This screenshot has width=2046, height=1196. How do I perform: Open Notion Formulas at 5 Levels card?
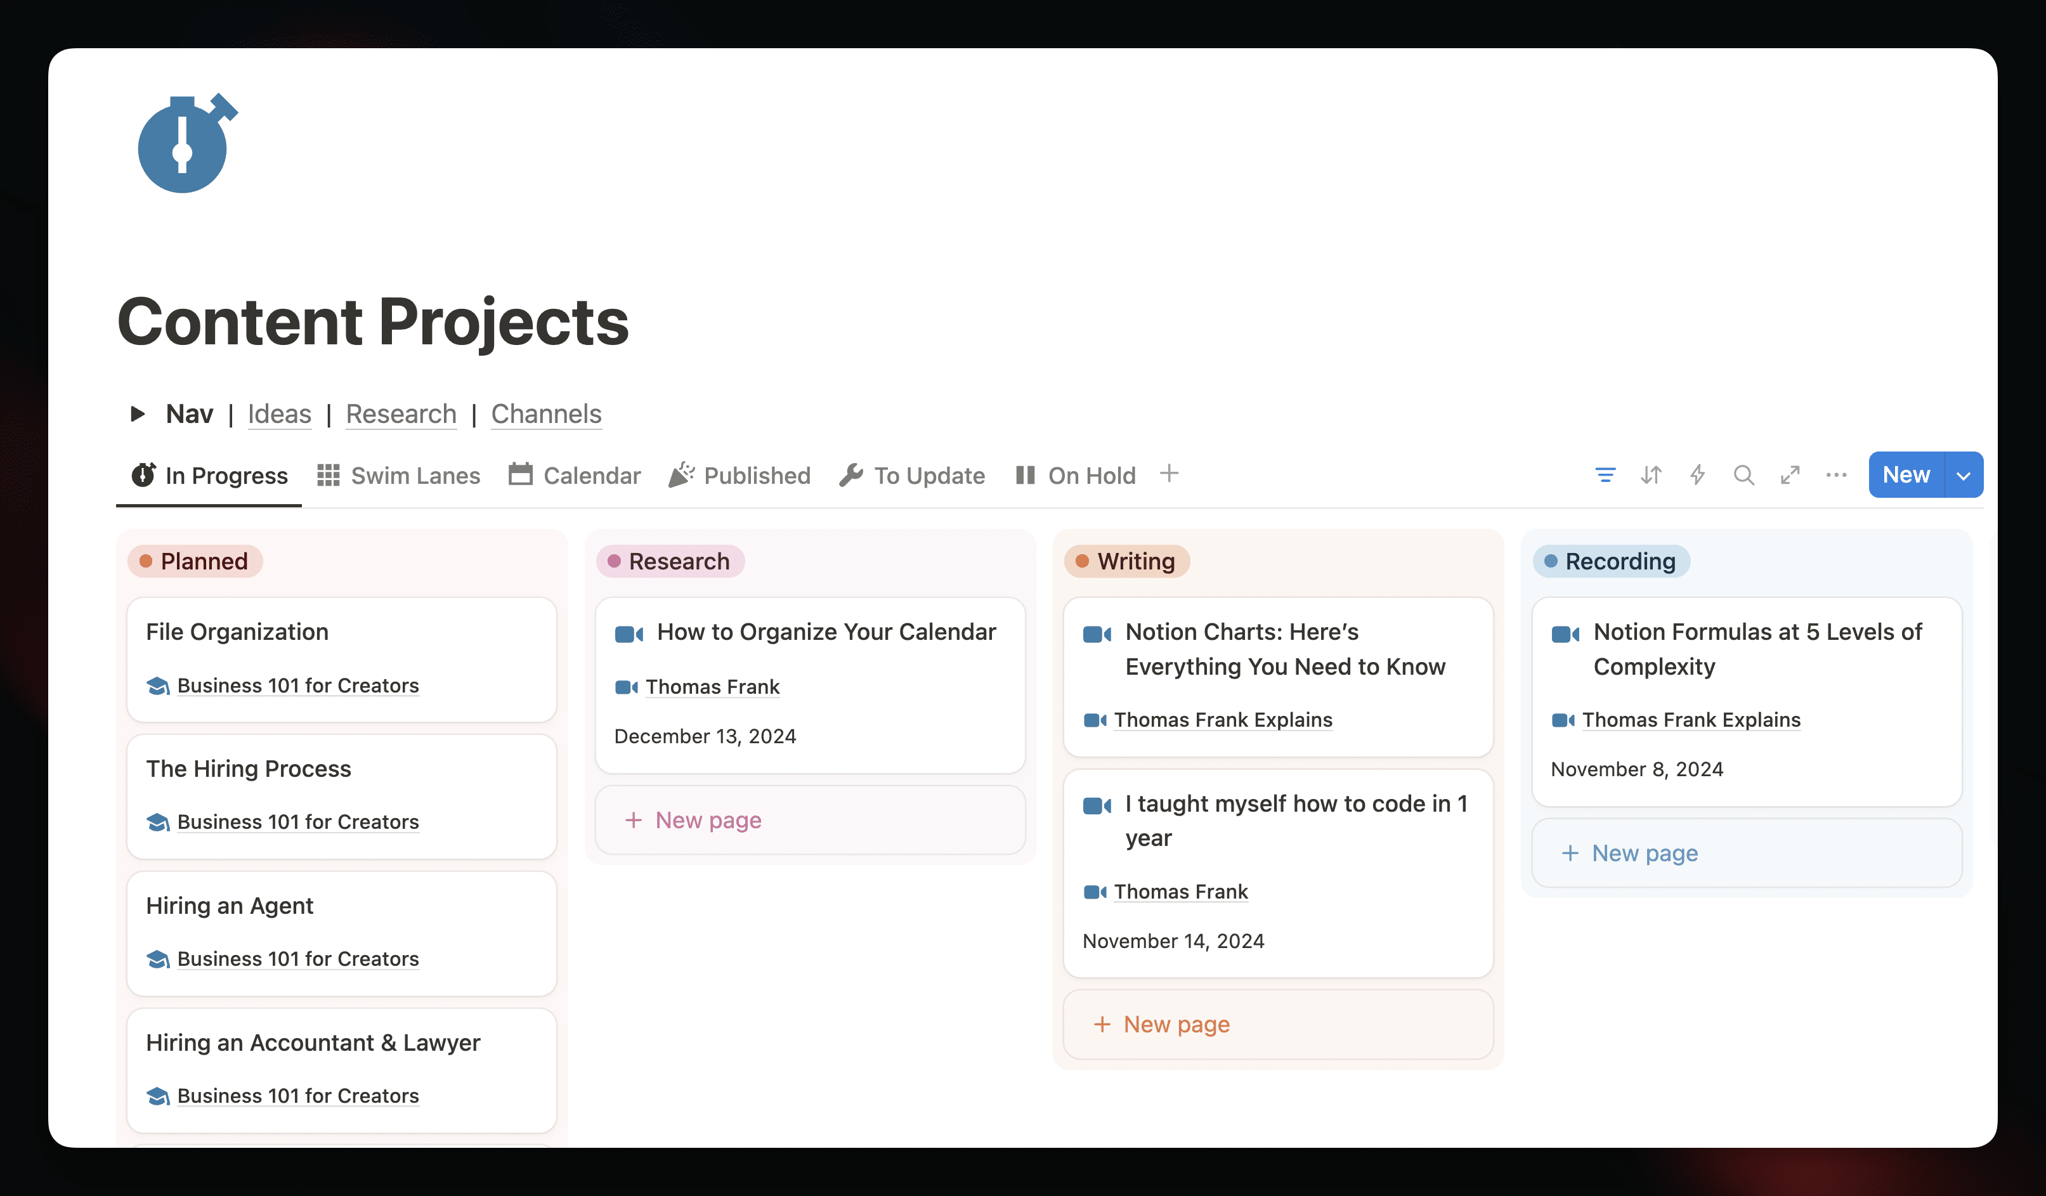click(1747, 703)
